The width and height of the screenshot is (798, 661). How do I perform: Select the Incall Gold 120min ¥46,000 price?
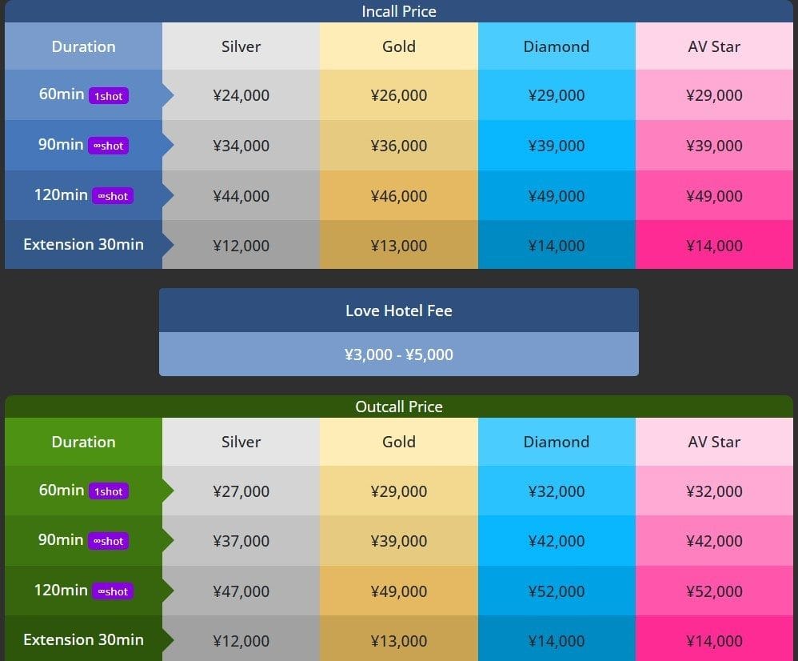click(399, 196)
